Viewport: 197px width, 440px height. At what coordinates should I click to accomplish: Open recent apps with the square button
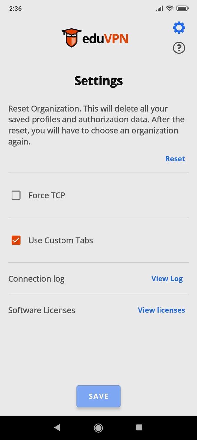click(139, 428)
